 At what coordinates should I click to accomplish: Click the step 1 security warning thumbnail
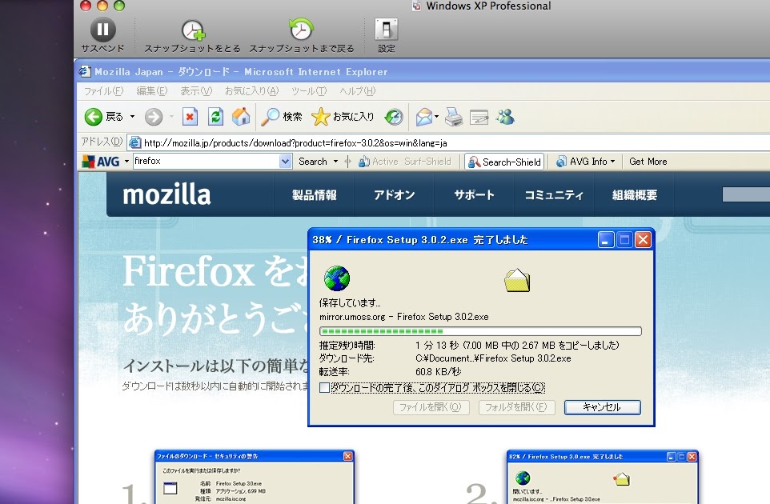click(x=254, y=477)
